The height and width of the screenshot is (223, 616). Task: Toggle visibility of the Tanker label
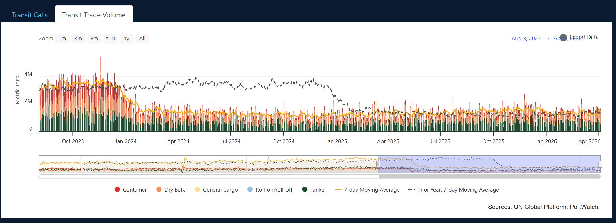pos(318,190)
